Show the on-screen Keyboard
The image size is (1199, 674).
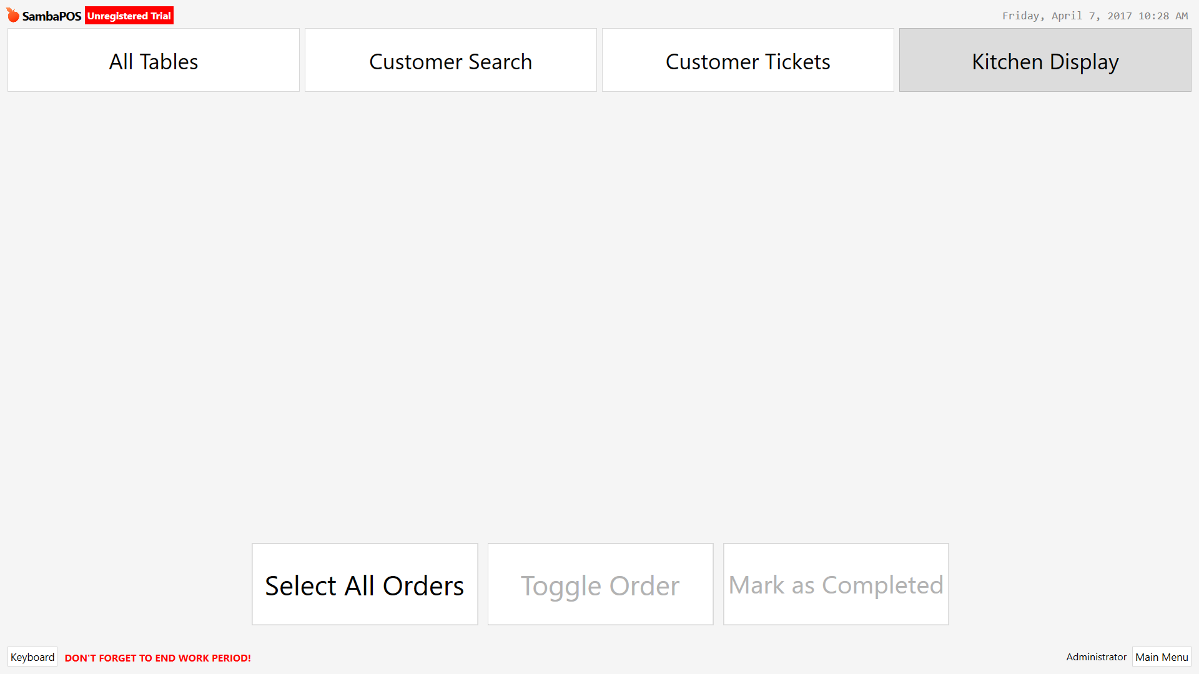(32, 657)
